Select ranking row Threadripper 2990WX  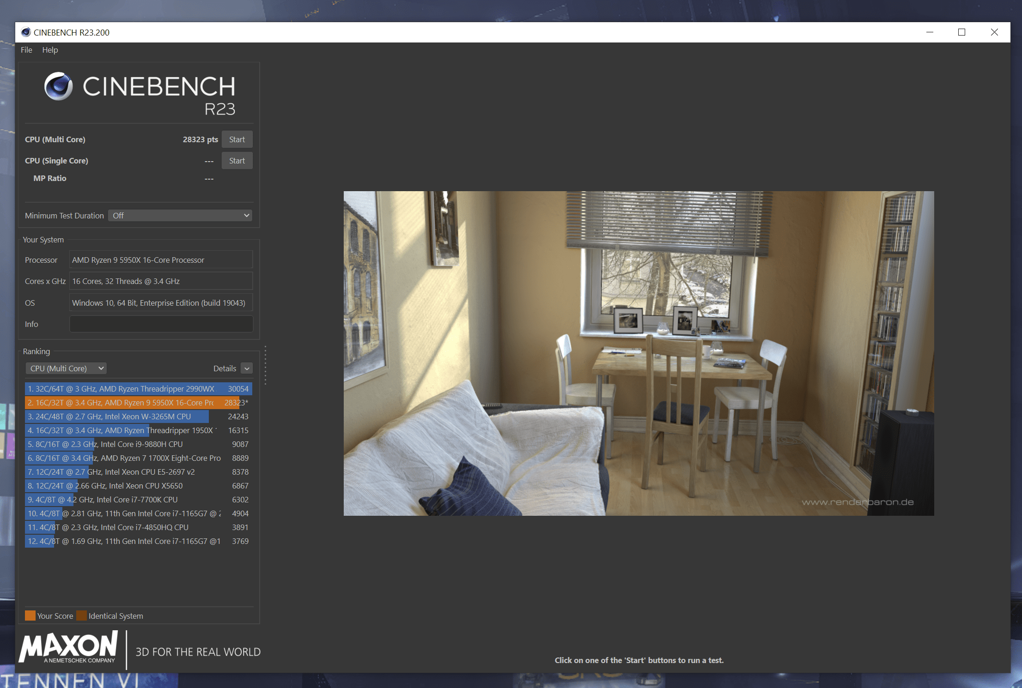[x=139, y=389]
